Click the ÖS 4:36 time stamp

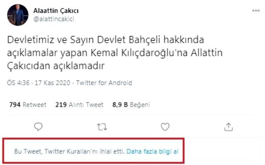pyautogui.click(x=18, y=83)
